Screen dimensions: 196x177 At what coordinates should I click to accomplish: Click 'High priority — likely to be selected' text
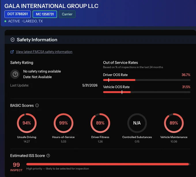pos(57,169)
